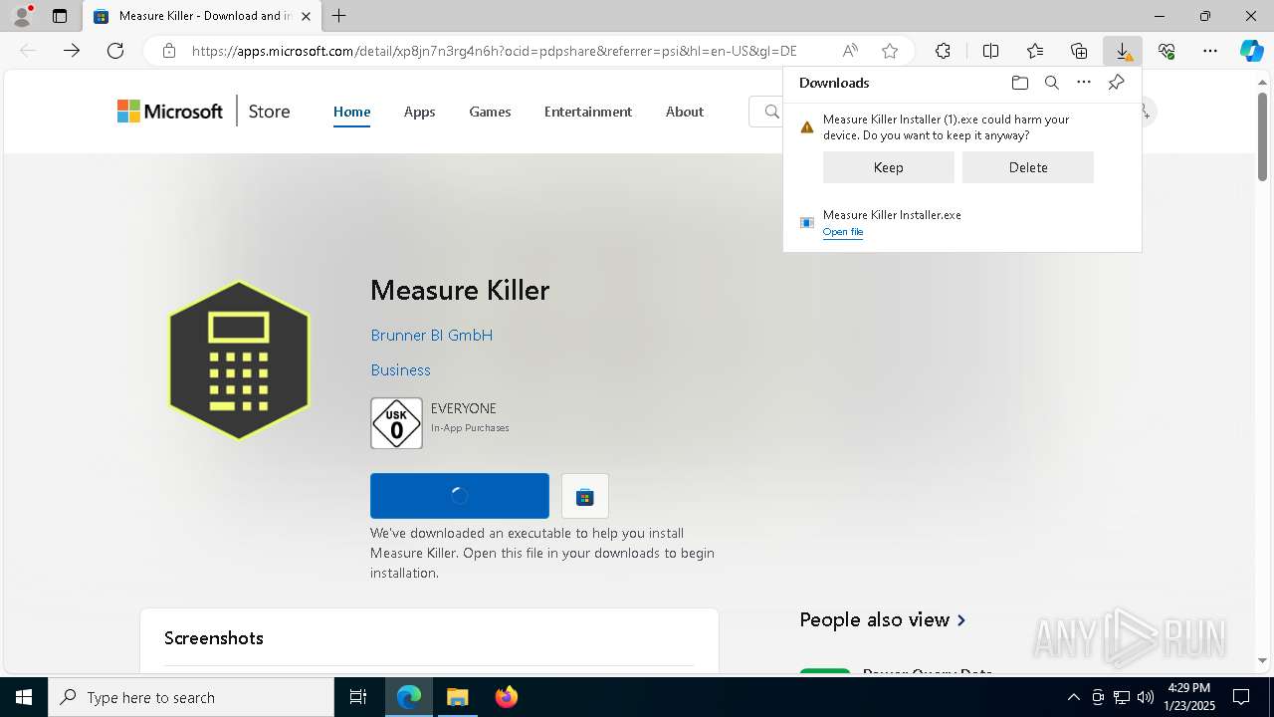Open the downloads folder
The width and height of the screenshot is (1274, 717).
coord(1019,83)
